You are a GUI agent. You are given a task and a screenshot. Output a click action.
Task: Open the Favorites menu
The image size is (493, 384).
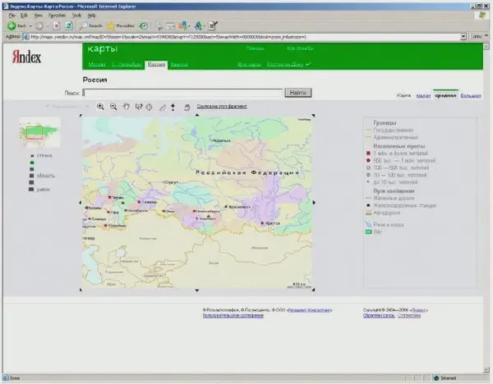[58, 15]
